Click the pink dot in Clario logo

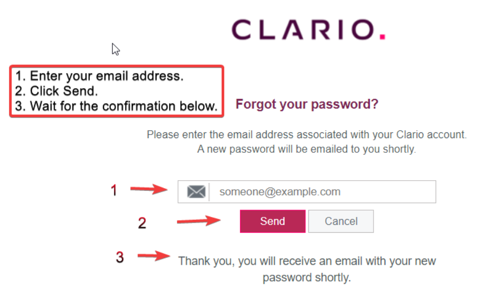(382, 37)
